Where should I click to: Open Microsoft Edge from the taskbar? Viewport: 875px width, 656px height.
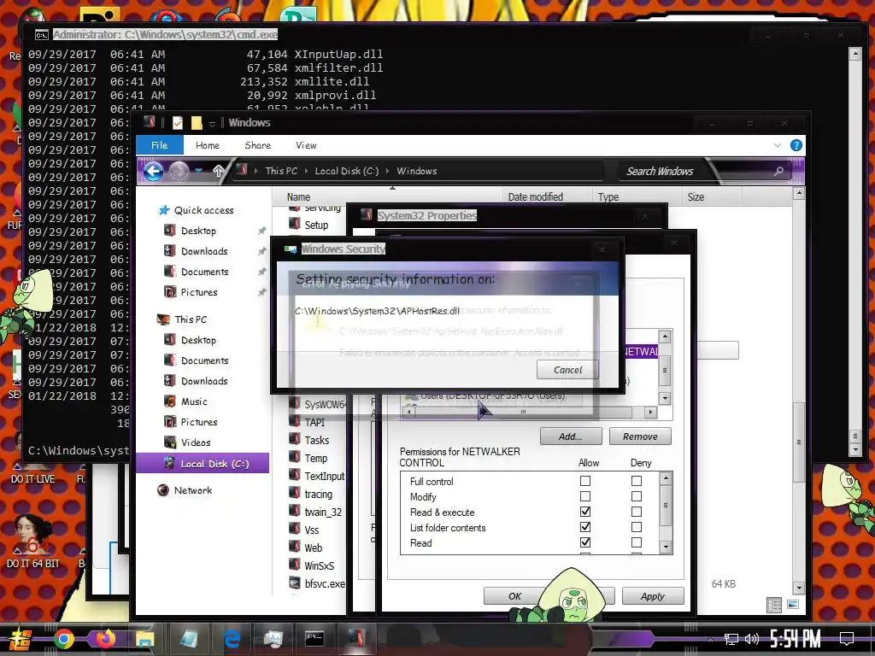click(x=232, y=639)
